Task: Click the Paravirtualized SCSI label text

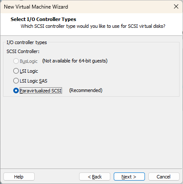Action: tap(41, 91)
